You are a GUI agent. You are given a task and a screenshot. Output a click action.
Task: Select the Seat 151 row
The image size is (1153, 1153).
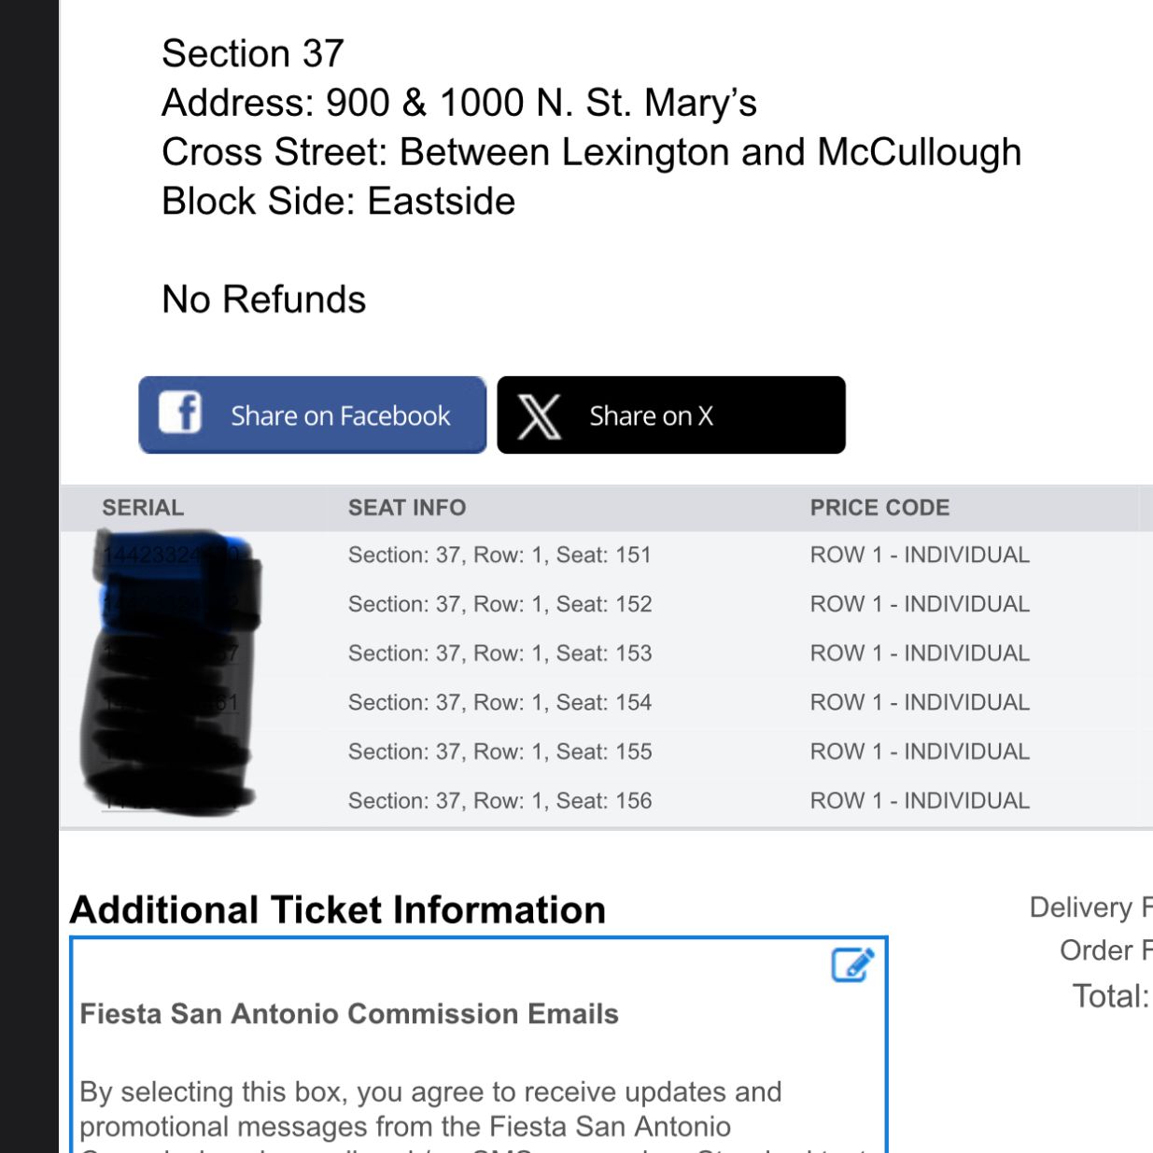click(607, 555)
